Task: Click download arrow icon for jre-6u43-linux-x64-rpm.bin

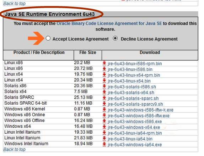Action: (x=104, y=75)
